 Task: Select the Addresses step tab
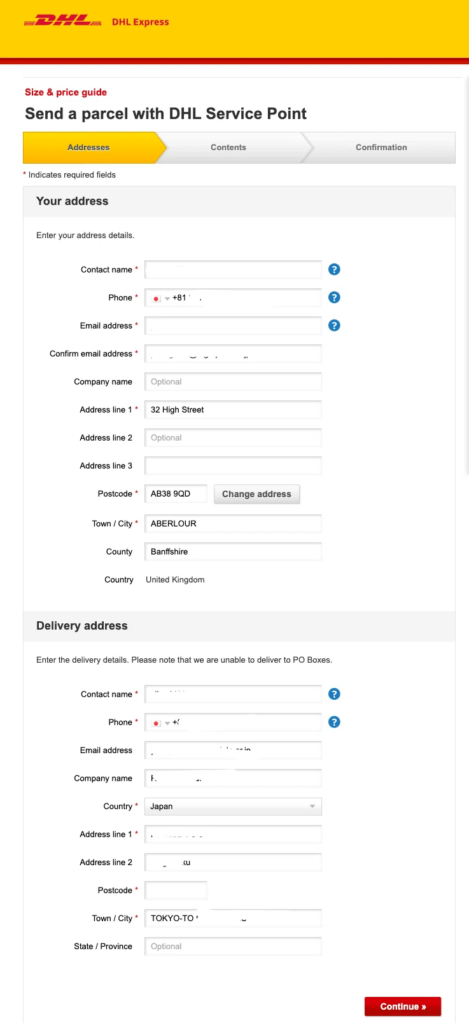pyautogui.click(x=89, y=147)
